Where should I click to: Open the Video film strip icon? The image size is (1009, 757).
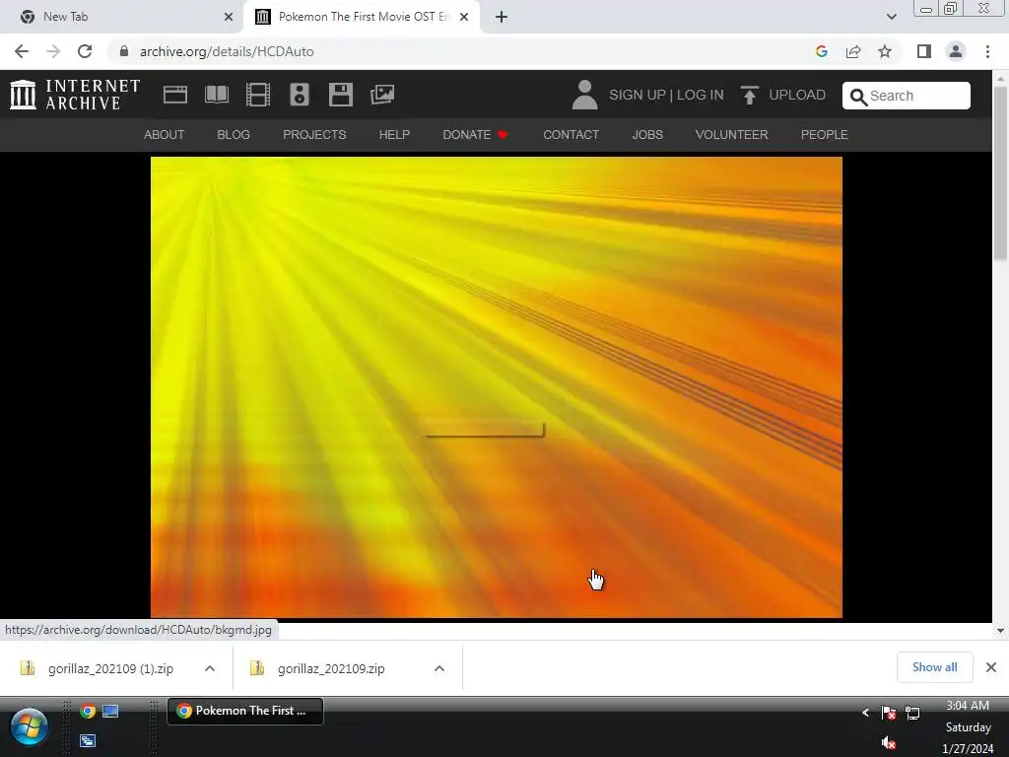257,95
